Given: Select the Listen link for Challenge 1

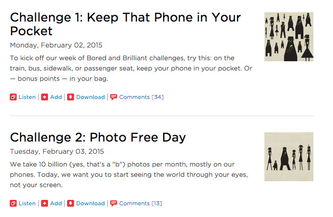Looking at the screenshot, I should point(27,97).
